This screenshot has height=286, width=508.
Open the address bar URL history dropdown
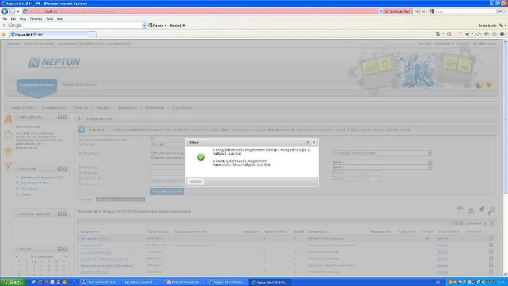coord(381,11)
